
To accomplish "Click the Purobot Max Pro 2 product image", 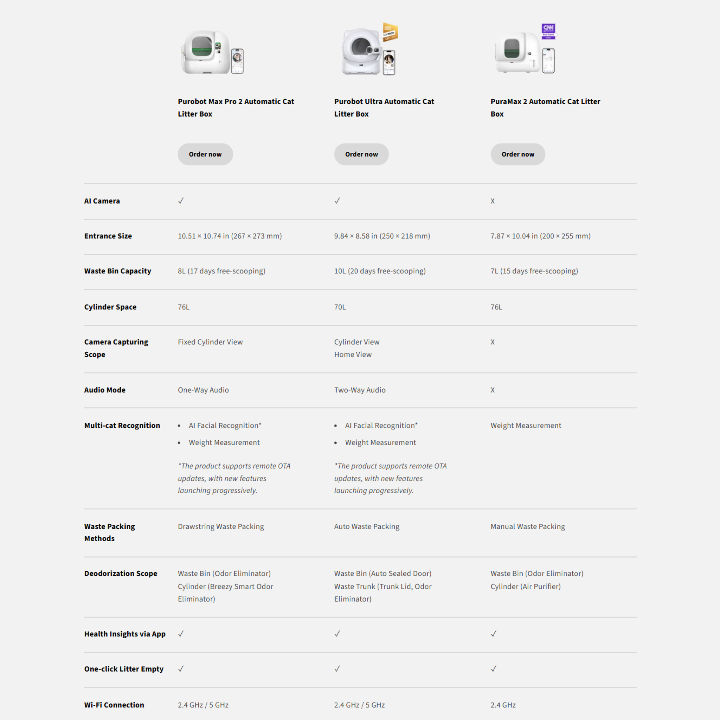I will point(212,52).
